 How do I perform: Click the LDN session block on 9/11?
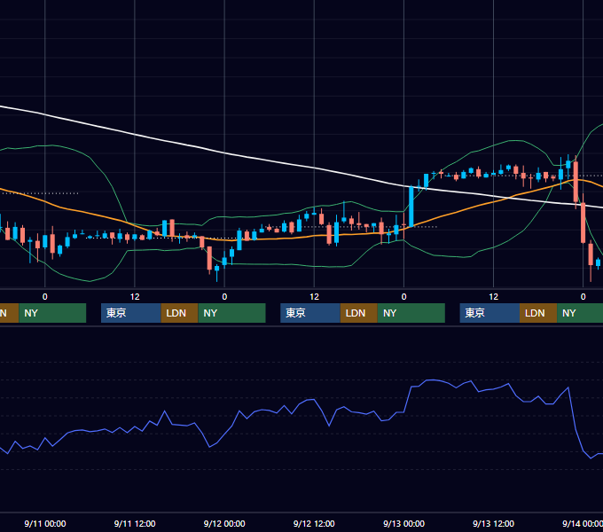pyautogui.click(x=180, y=313)
